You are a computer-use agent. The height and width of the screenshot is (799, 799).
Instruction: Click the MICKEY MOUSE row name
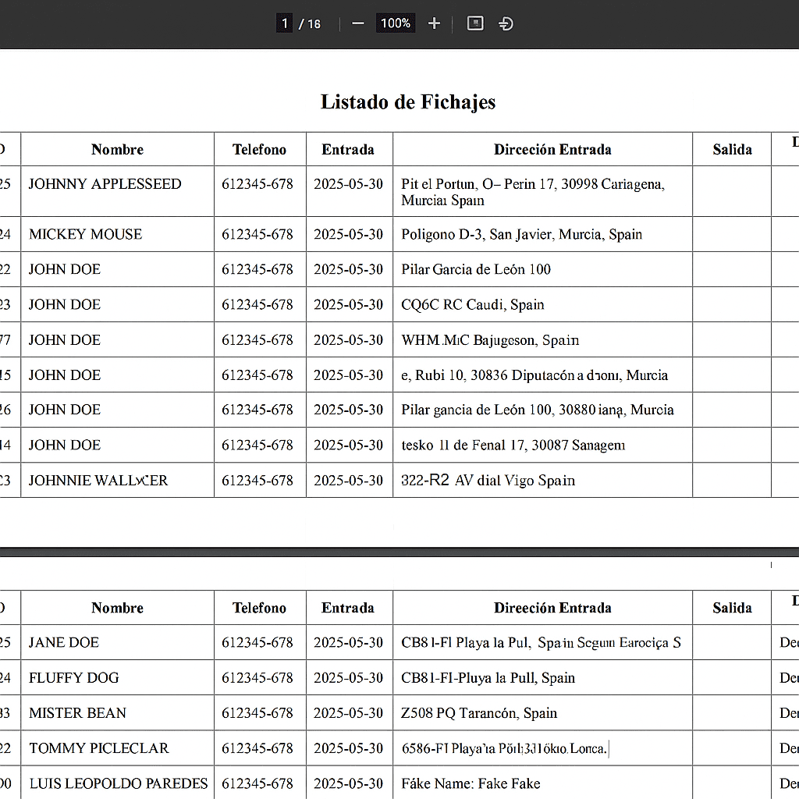coord(85,234)
